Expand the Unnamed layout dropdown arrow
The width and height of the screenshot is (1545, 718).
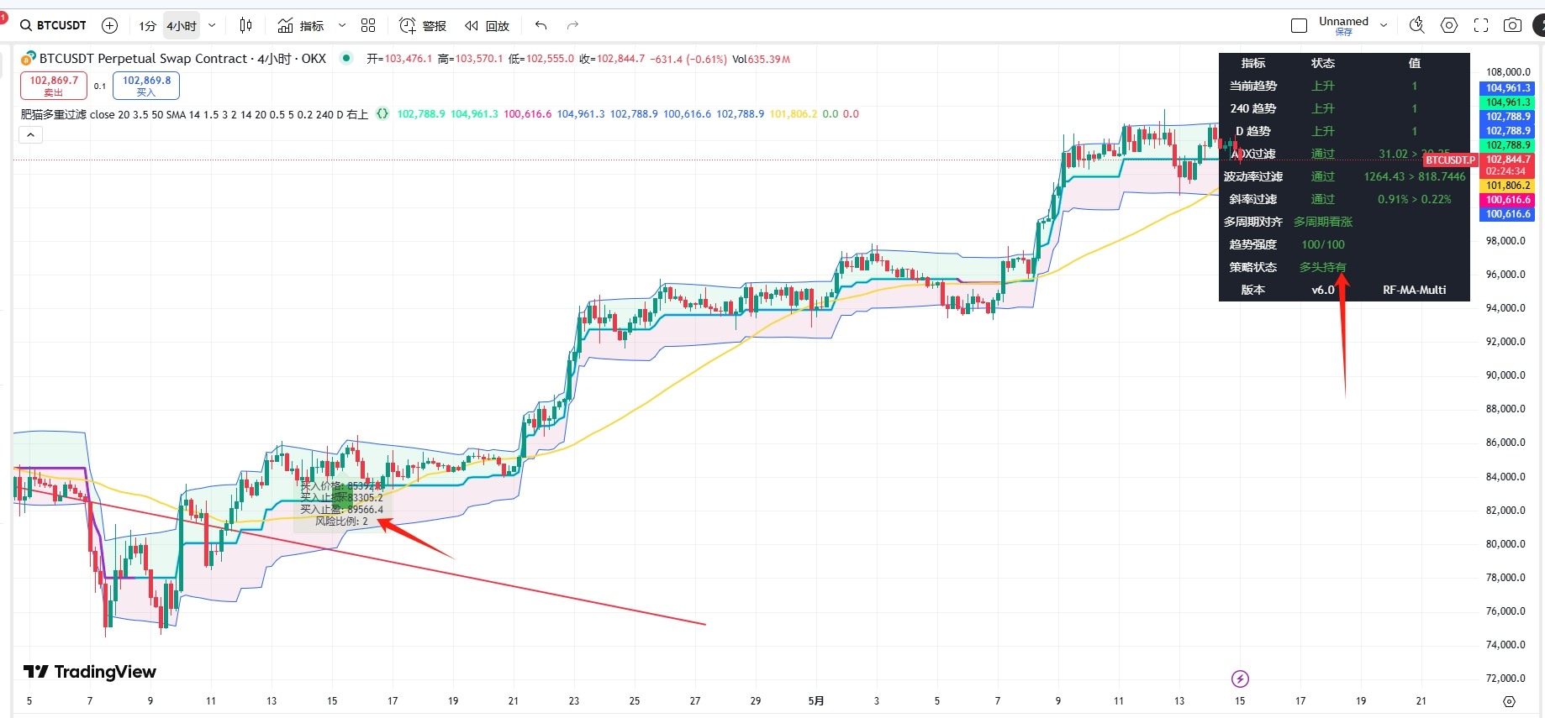(1384, 26)
